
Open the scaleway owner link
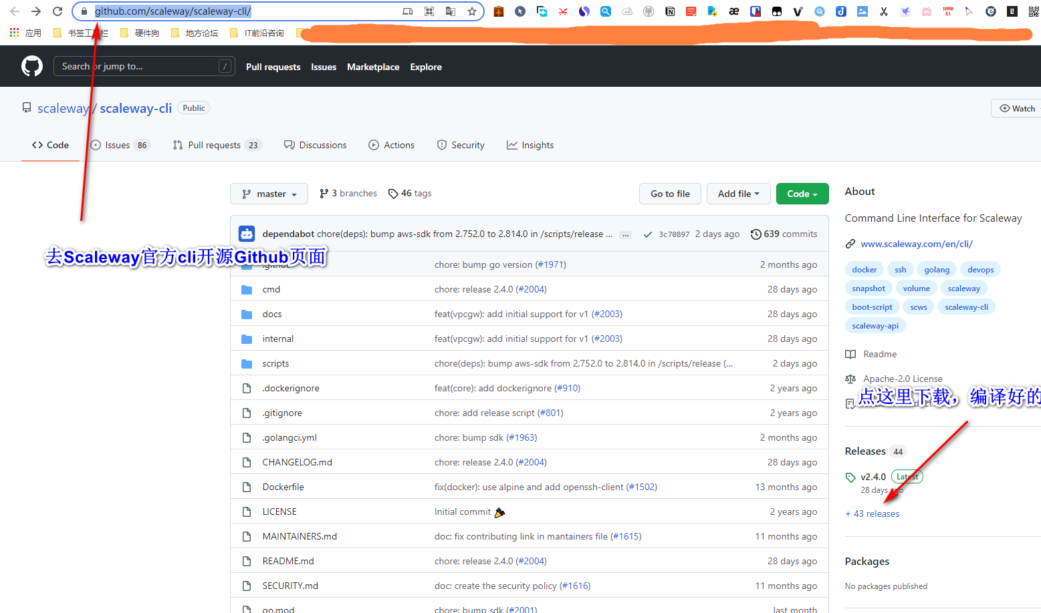(63, 108)
